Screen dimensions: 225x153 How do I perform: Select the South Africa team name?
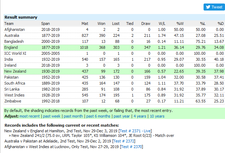pyautogui.click(x=15, y=83)
